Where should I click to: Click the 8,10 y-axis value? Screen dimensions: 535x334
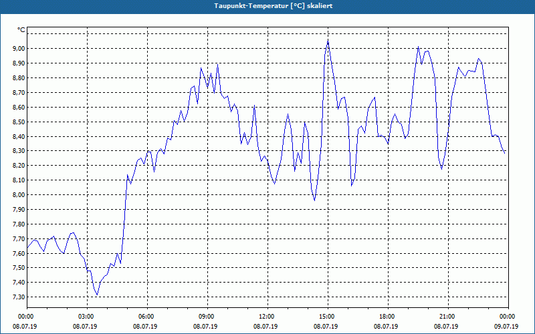click(19, 180)
